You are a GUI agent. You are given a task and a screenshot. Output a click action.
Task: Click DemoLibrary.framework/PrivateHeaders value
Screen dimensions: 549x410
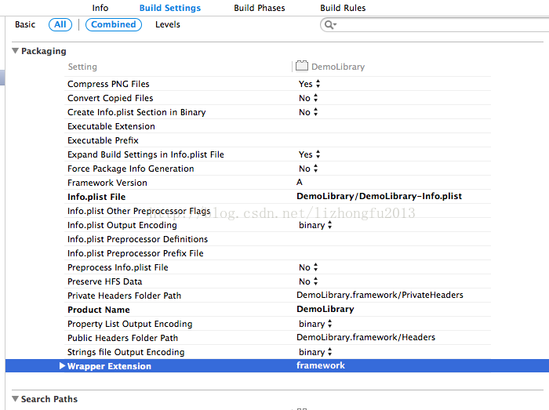tap(380, 295)
